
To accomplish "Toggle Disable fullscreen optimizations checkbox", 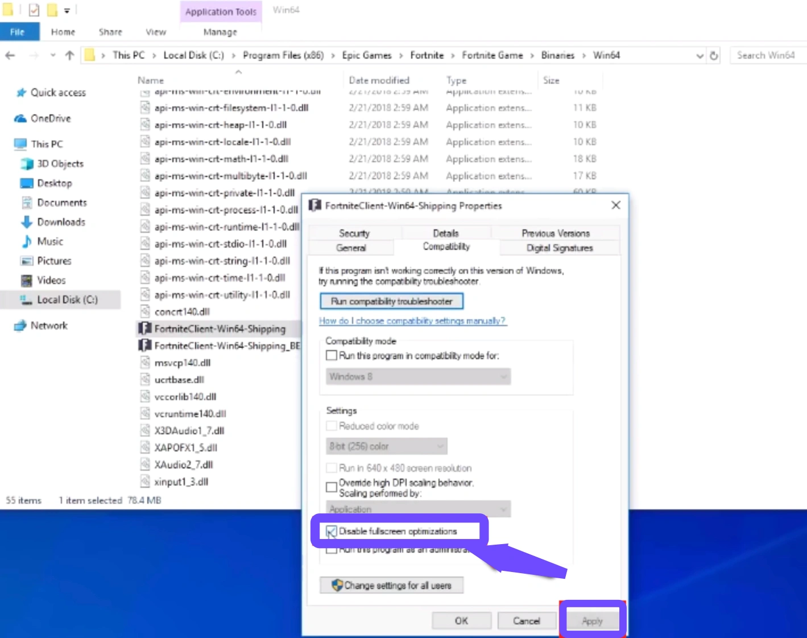I will (x=332, y=532).
